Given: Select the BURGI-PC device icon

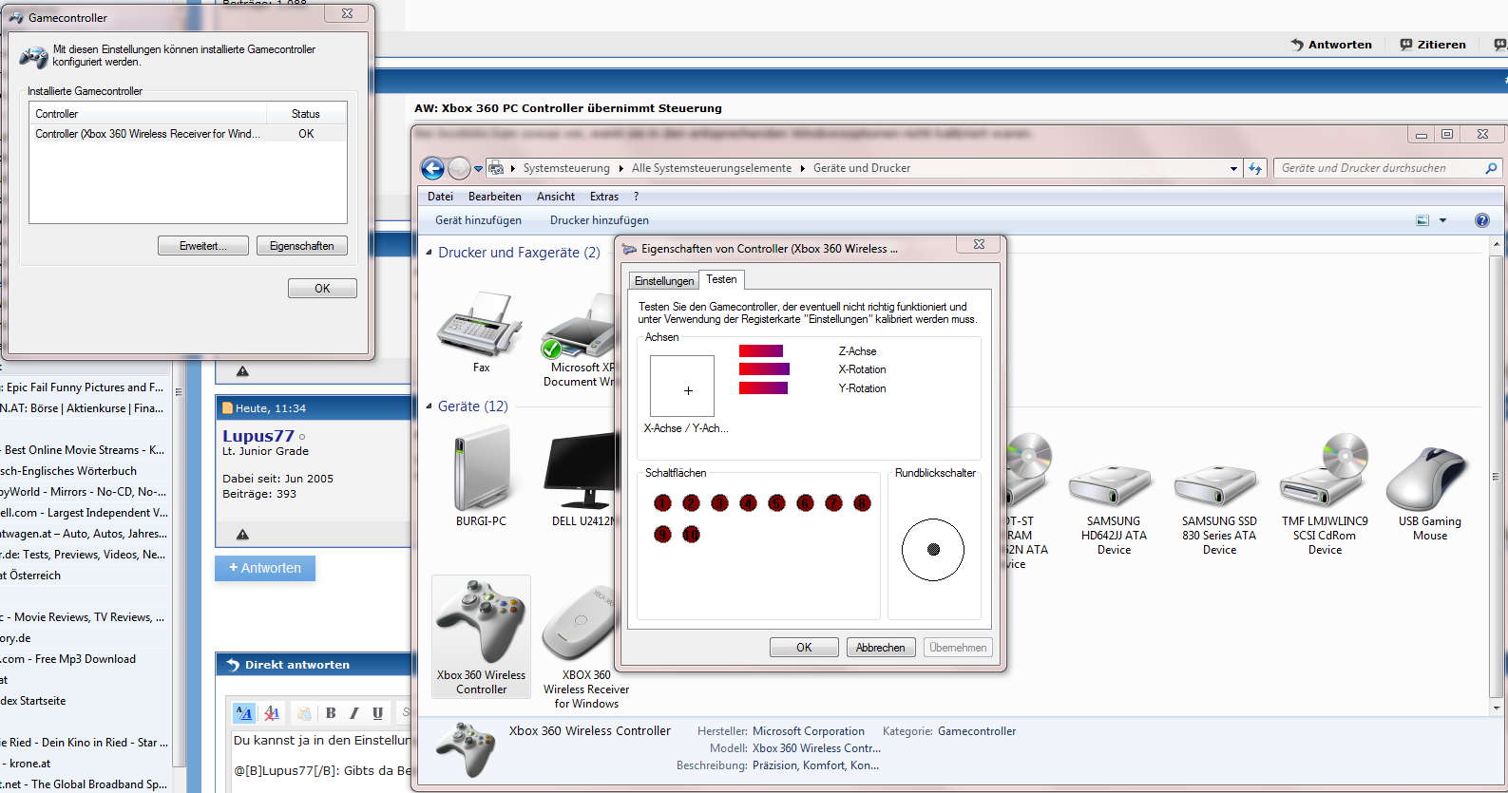Looking at the screenshot, I should [481, 477].
